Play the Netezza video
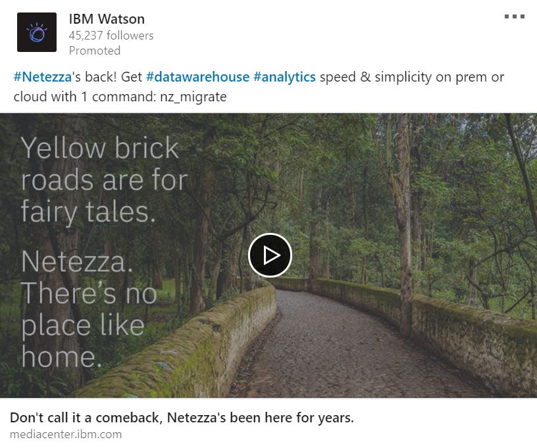Image resolution: width=537 pixels, height=448 pixels. (270, 255)
